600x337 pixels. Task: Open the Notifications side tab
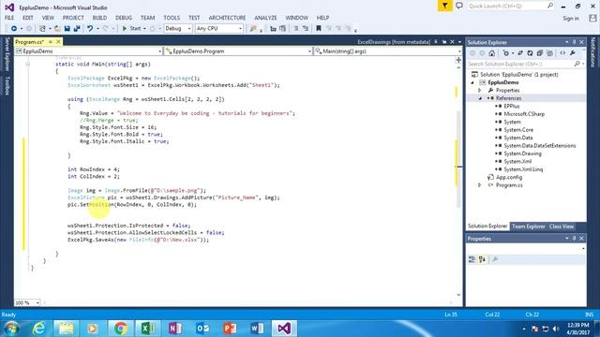[593, 52]
